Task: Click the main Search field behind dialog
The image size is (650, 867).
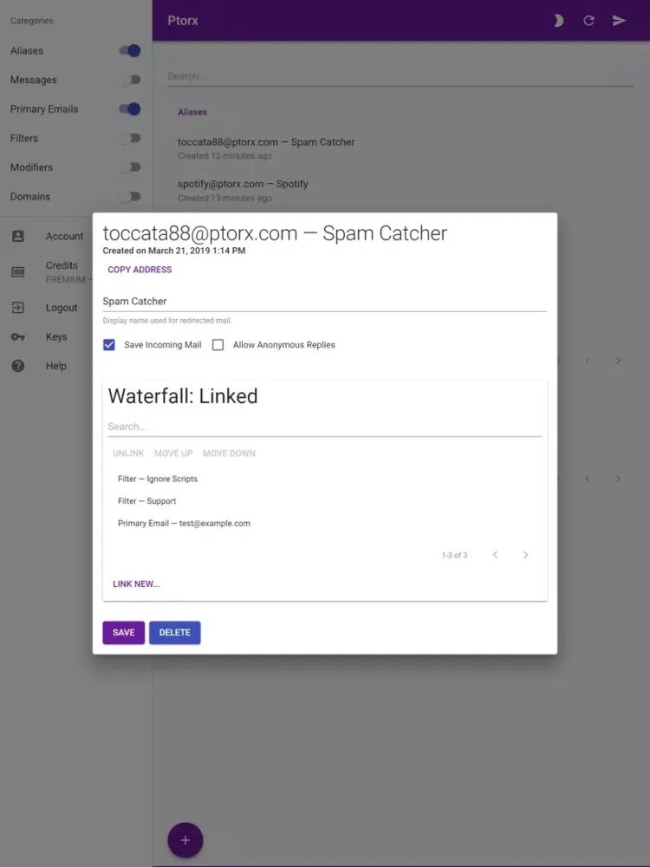Action: [400, 76]
